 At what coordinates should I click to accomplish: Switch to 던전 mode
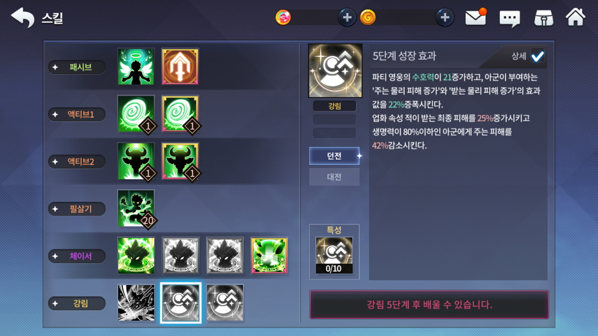pos(335,156)
